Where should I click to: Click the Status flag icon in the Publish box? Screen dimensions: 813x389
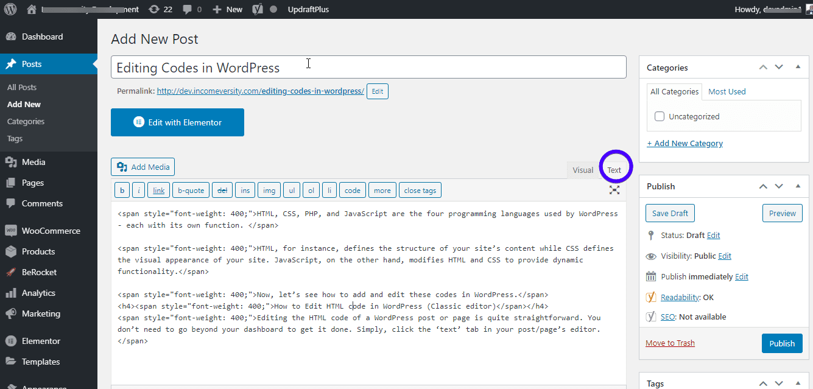651,235
